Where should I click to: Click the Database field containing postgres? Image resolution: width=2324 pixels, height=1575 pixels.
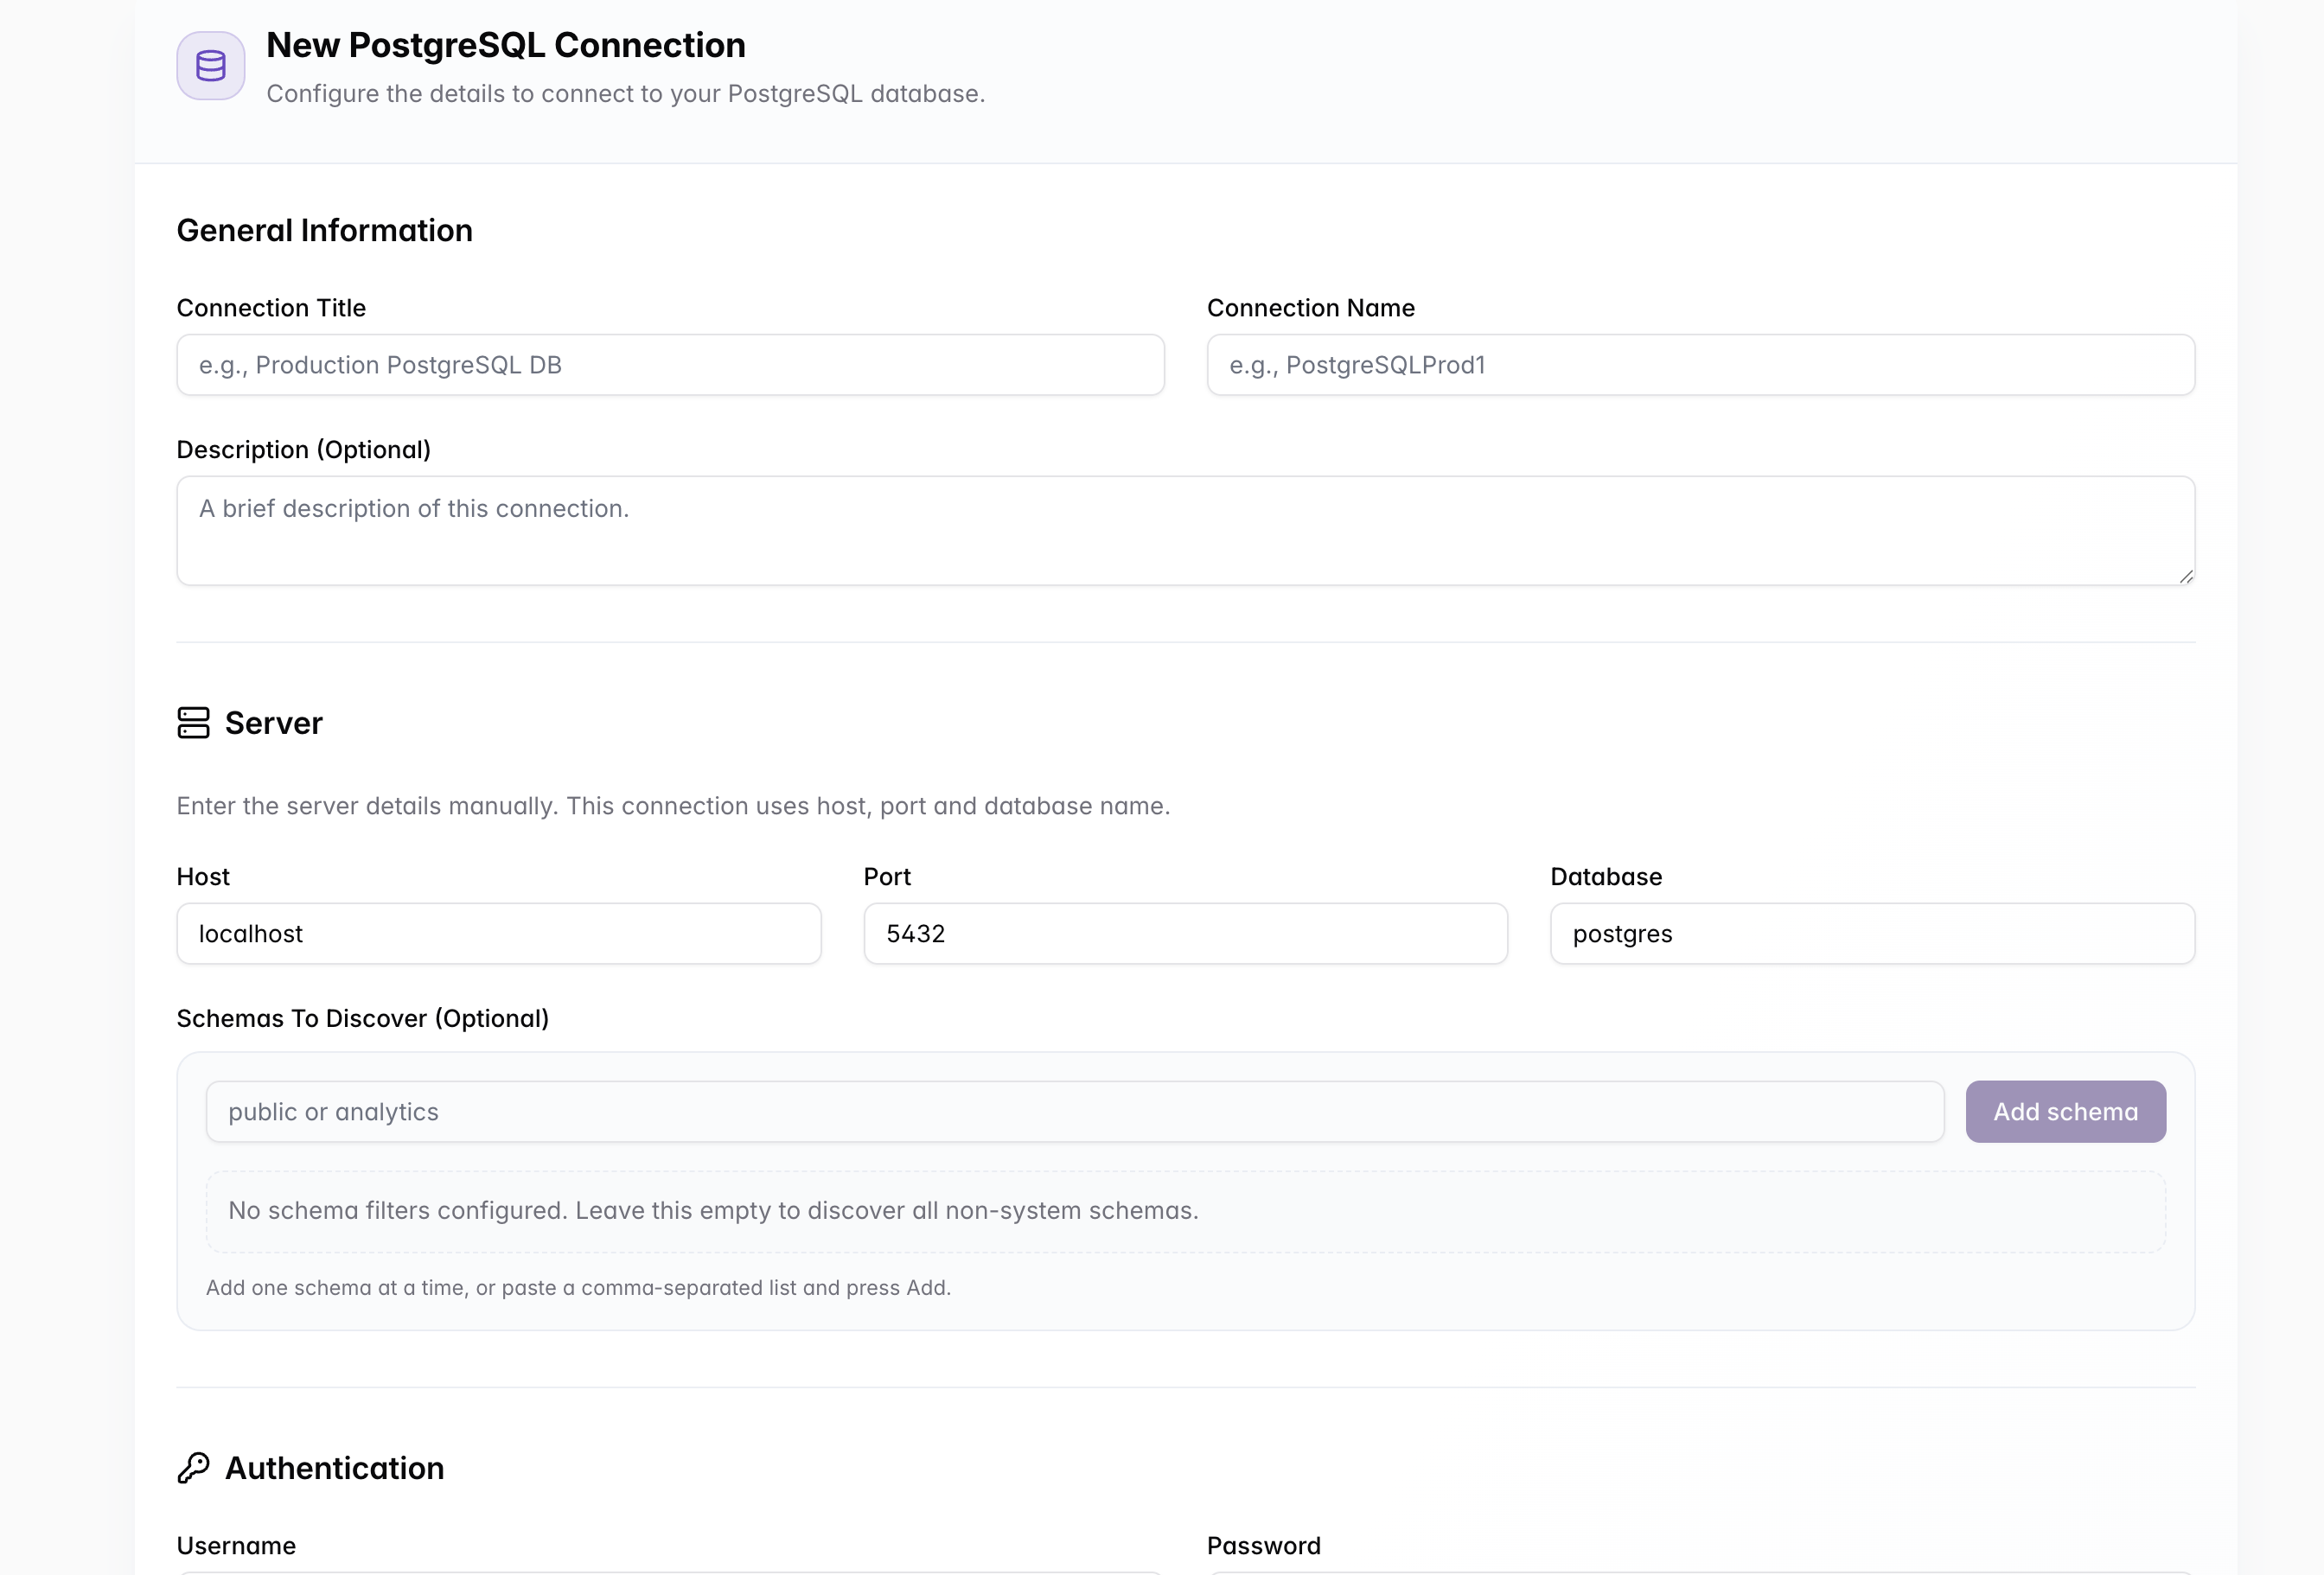[1873, 934]
